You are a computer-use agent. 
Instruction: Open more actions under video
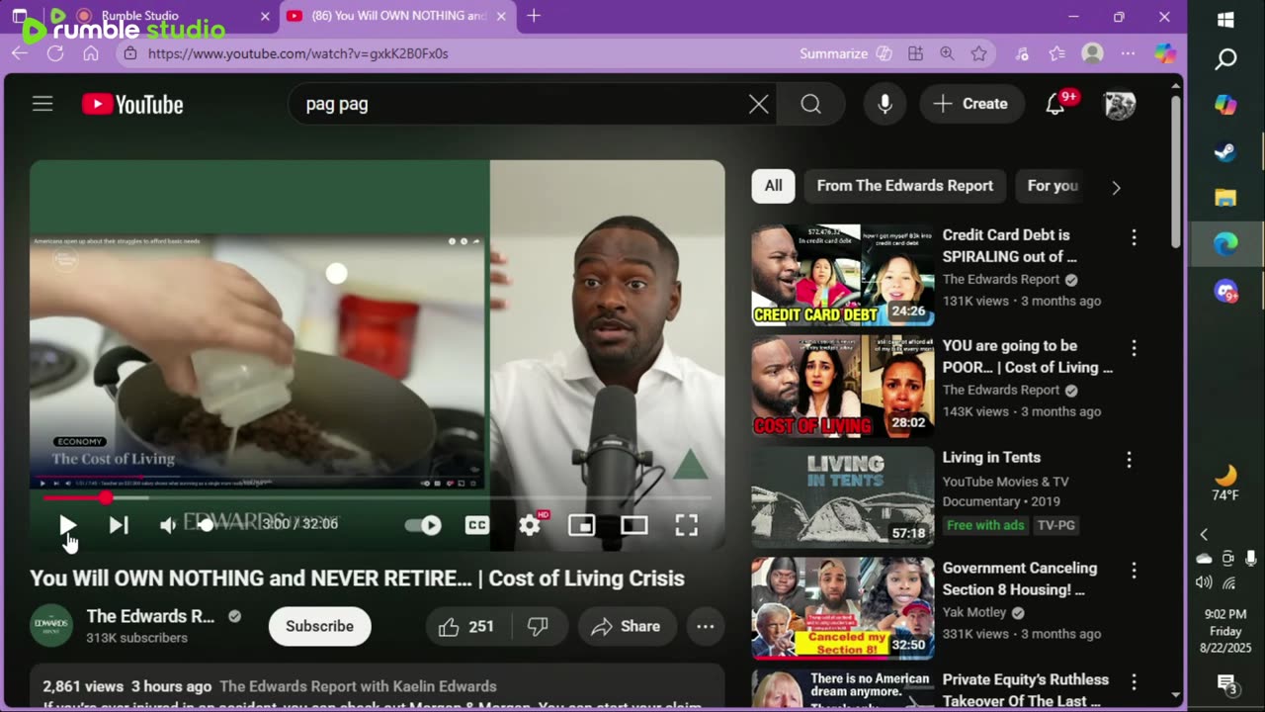click(x=705, y=627)
